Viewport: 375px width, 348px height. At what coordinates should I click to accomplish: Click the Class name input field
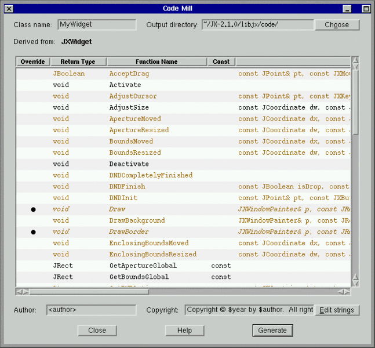point(97,25)
